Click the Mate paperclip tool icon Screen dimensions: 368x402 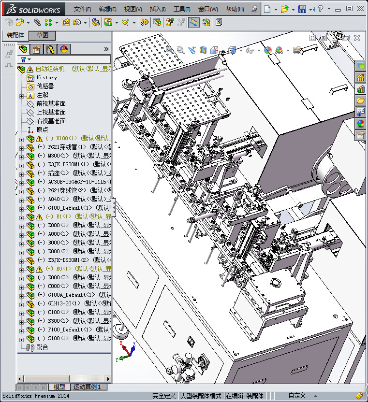coord(37,23)
